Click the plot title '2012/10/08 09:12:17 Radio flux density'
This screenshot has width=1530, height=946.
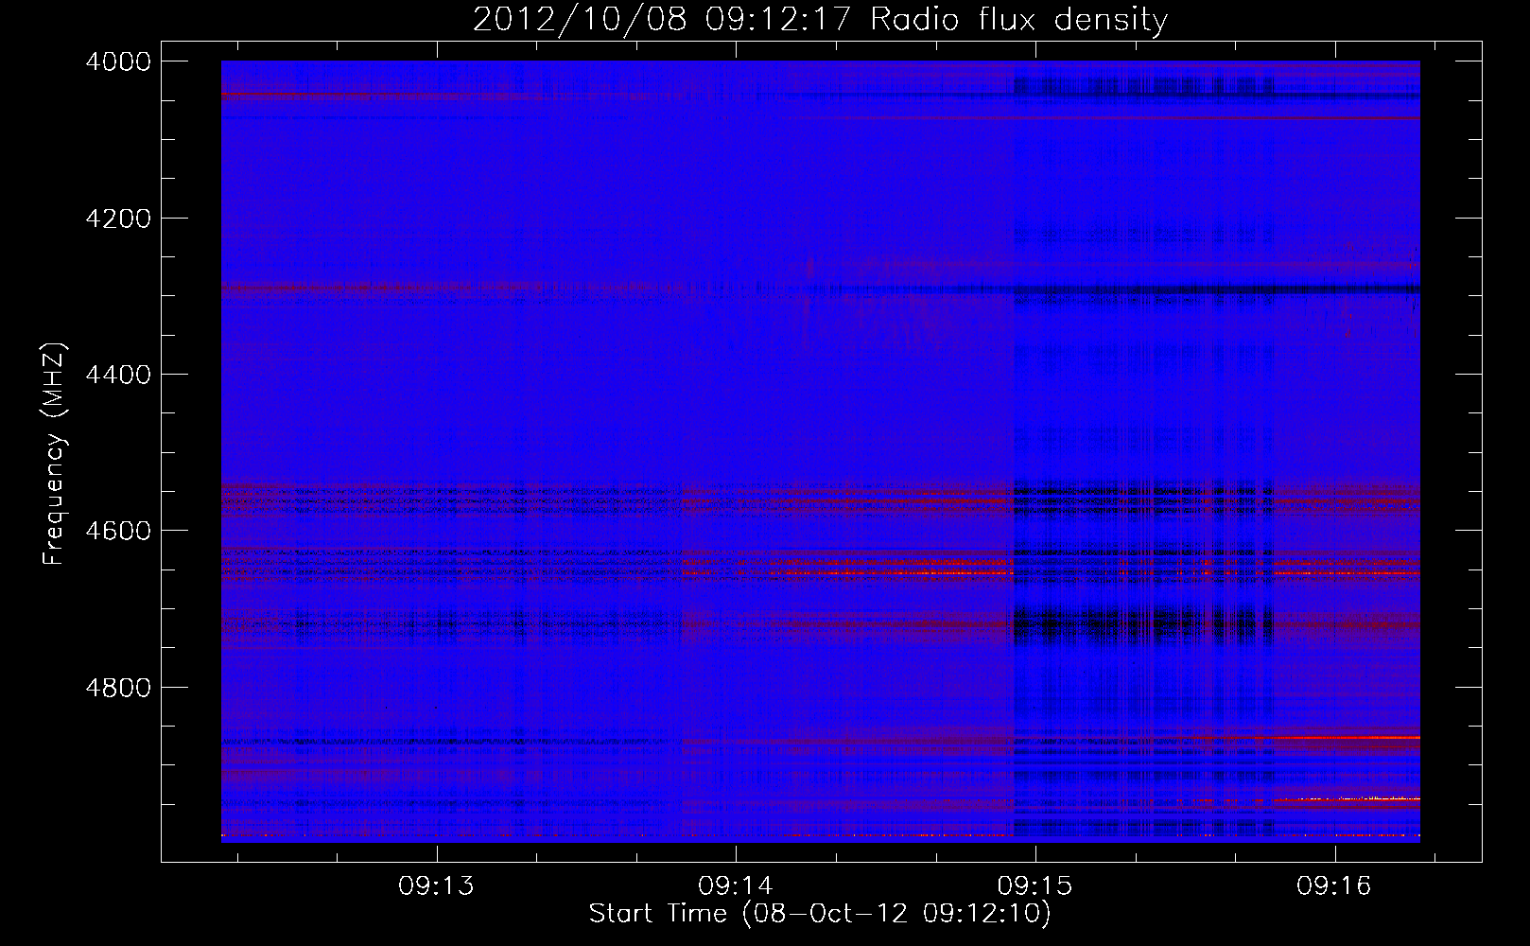[x=820, y=20]
